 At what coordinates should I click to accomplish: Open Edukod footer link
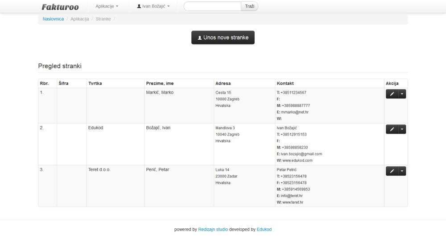(x=264, y=230)
